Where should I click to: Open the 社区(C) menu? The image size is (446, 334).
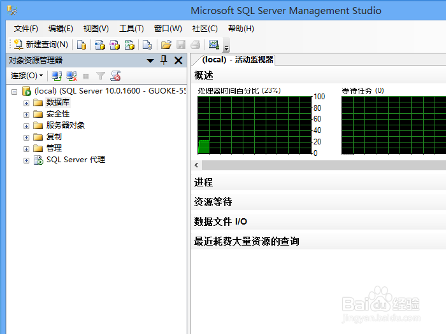(205, 29)
